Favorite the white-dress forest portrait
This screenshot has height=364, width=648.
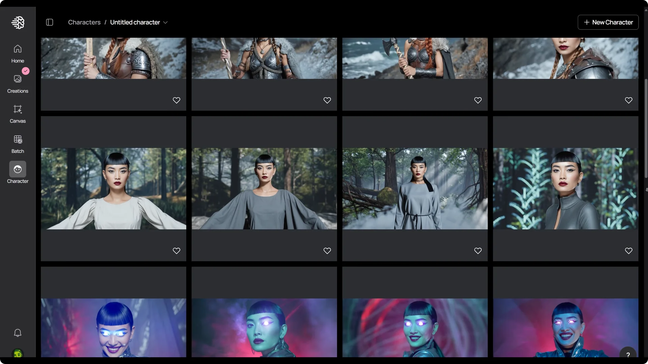point(177,251)
